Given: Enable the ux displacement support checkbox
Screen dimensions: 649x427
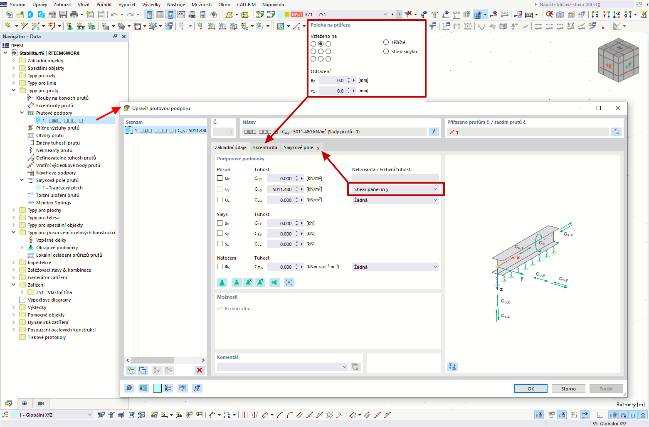Looking at the screenshot, I should pyautogui.click(x=220, y=178).
